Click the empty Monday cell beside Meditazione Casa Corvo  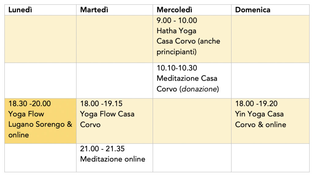coord(40,81)
